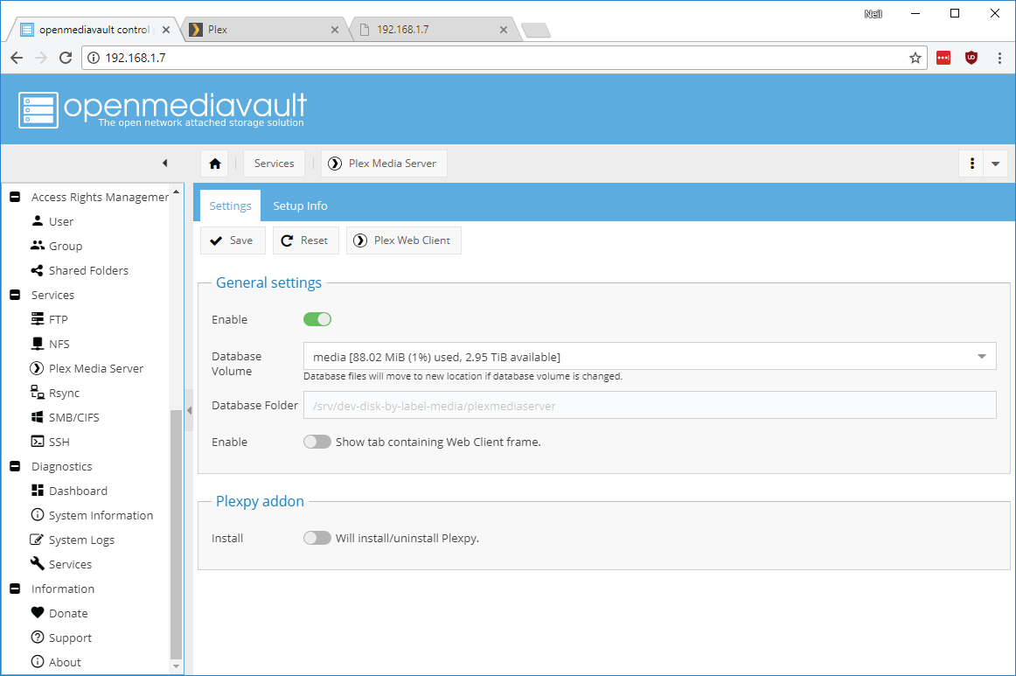Click the About info icon
1016x676 pixels.
coord(38,662)
